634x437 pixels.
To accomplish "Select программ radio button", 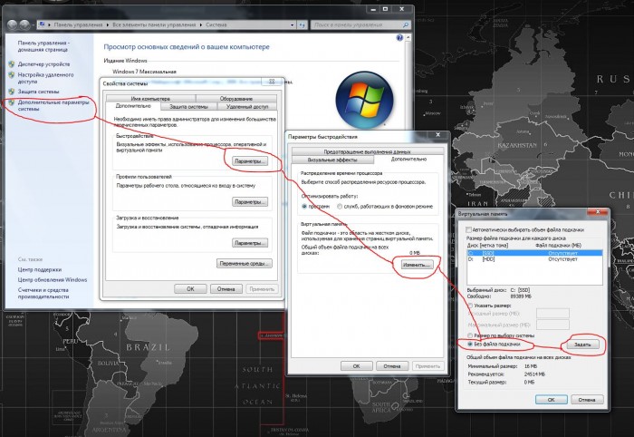I will [x=304, y=207].
